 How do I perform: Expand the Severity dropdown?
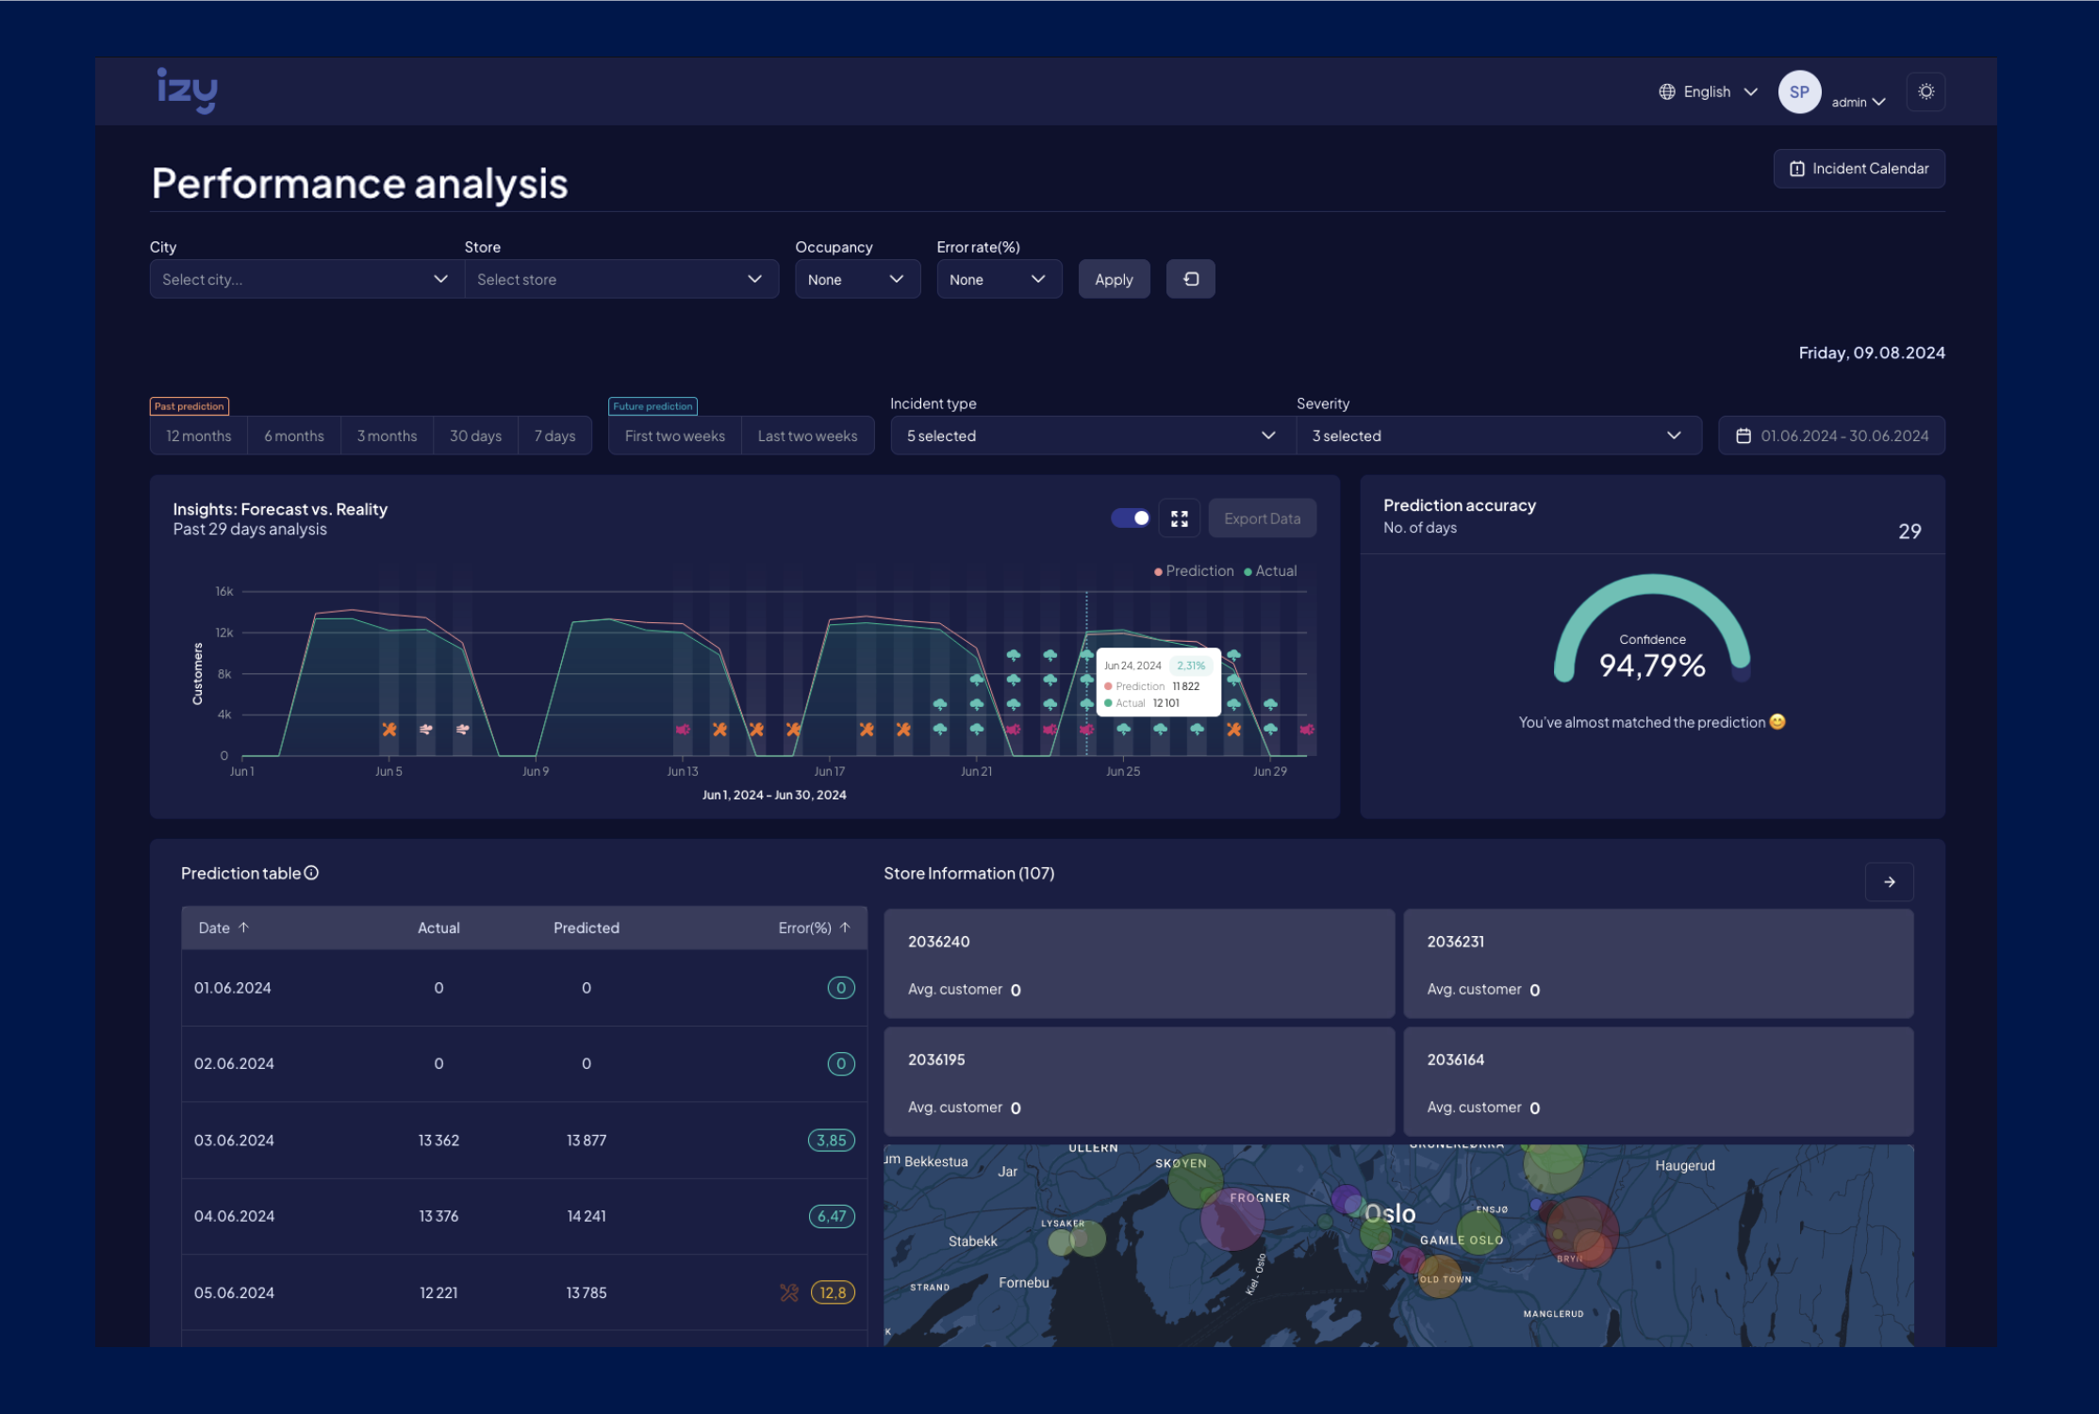[x=1497, y=436]
